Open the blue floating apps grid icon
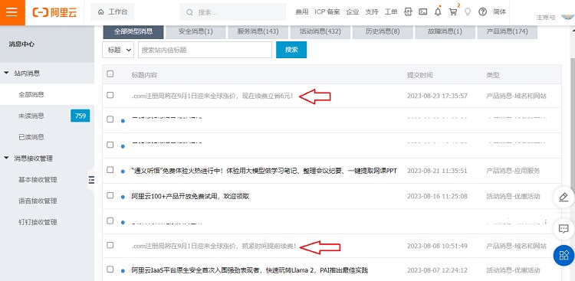This screenshot has height=281, width=575. (x=563, y=256)
